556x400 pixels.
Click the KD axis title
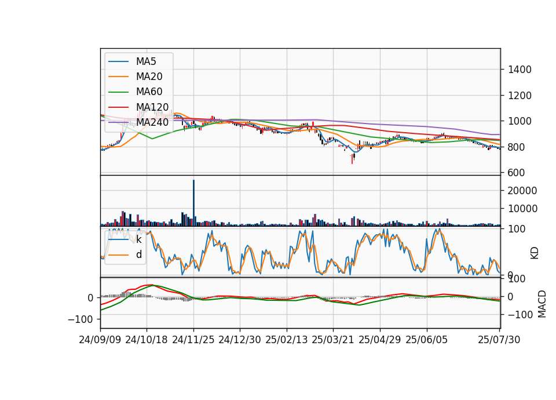click(535, 253)
